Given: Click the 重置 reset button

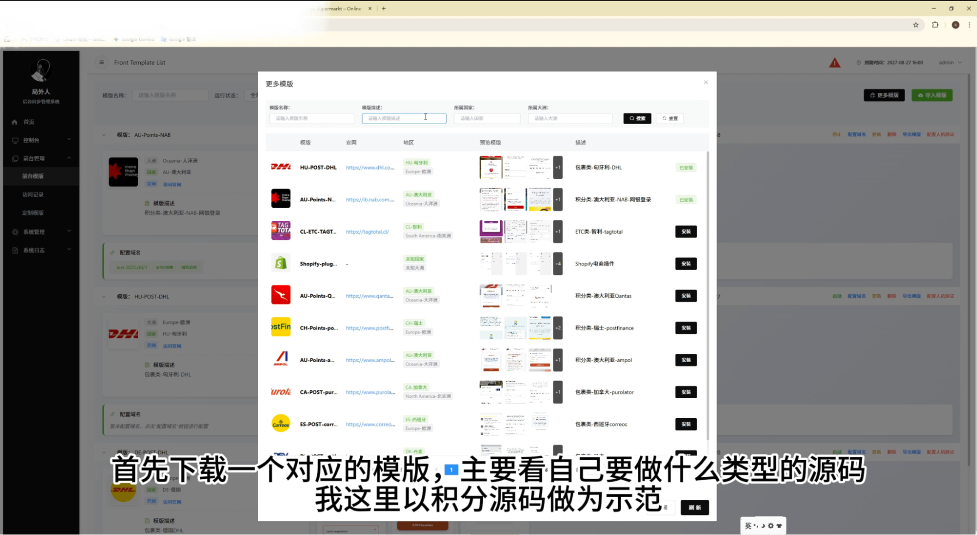Looking at the screenshot, I should 670,118.
